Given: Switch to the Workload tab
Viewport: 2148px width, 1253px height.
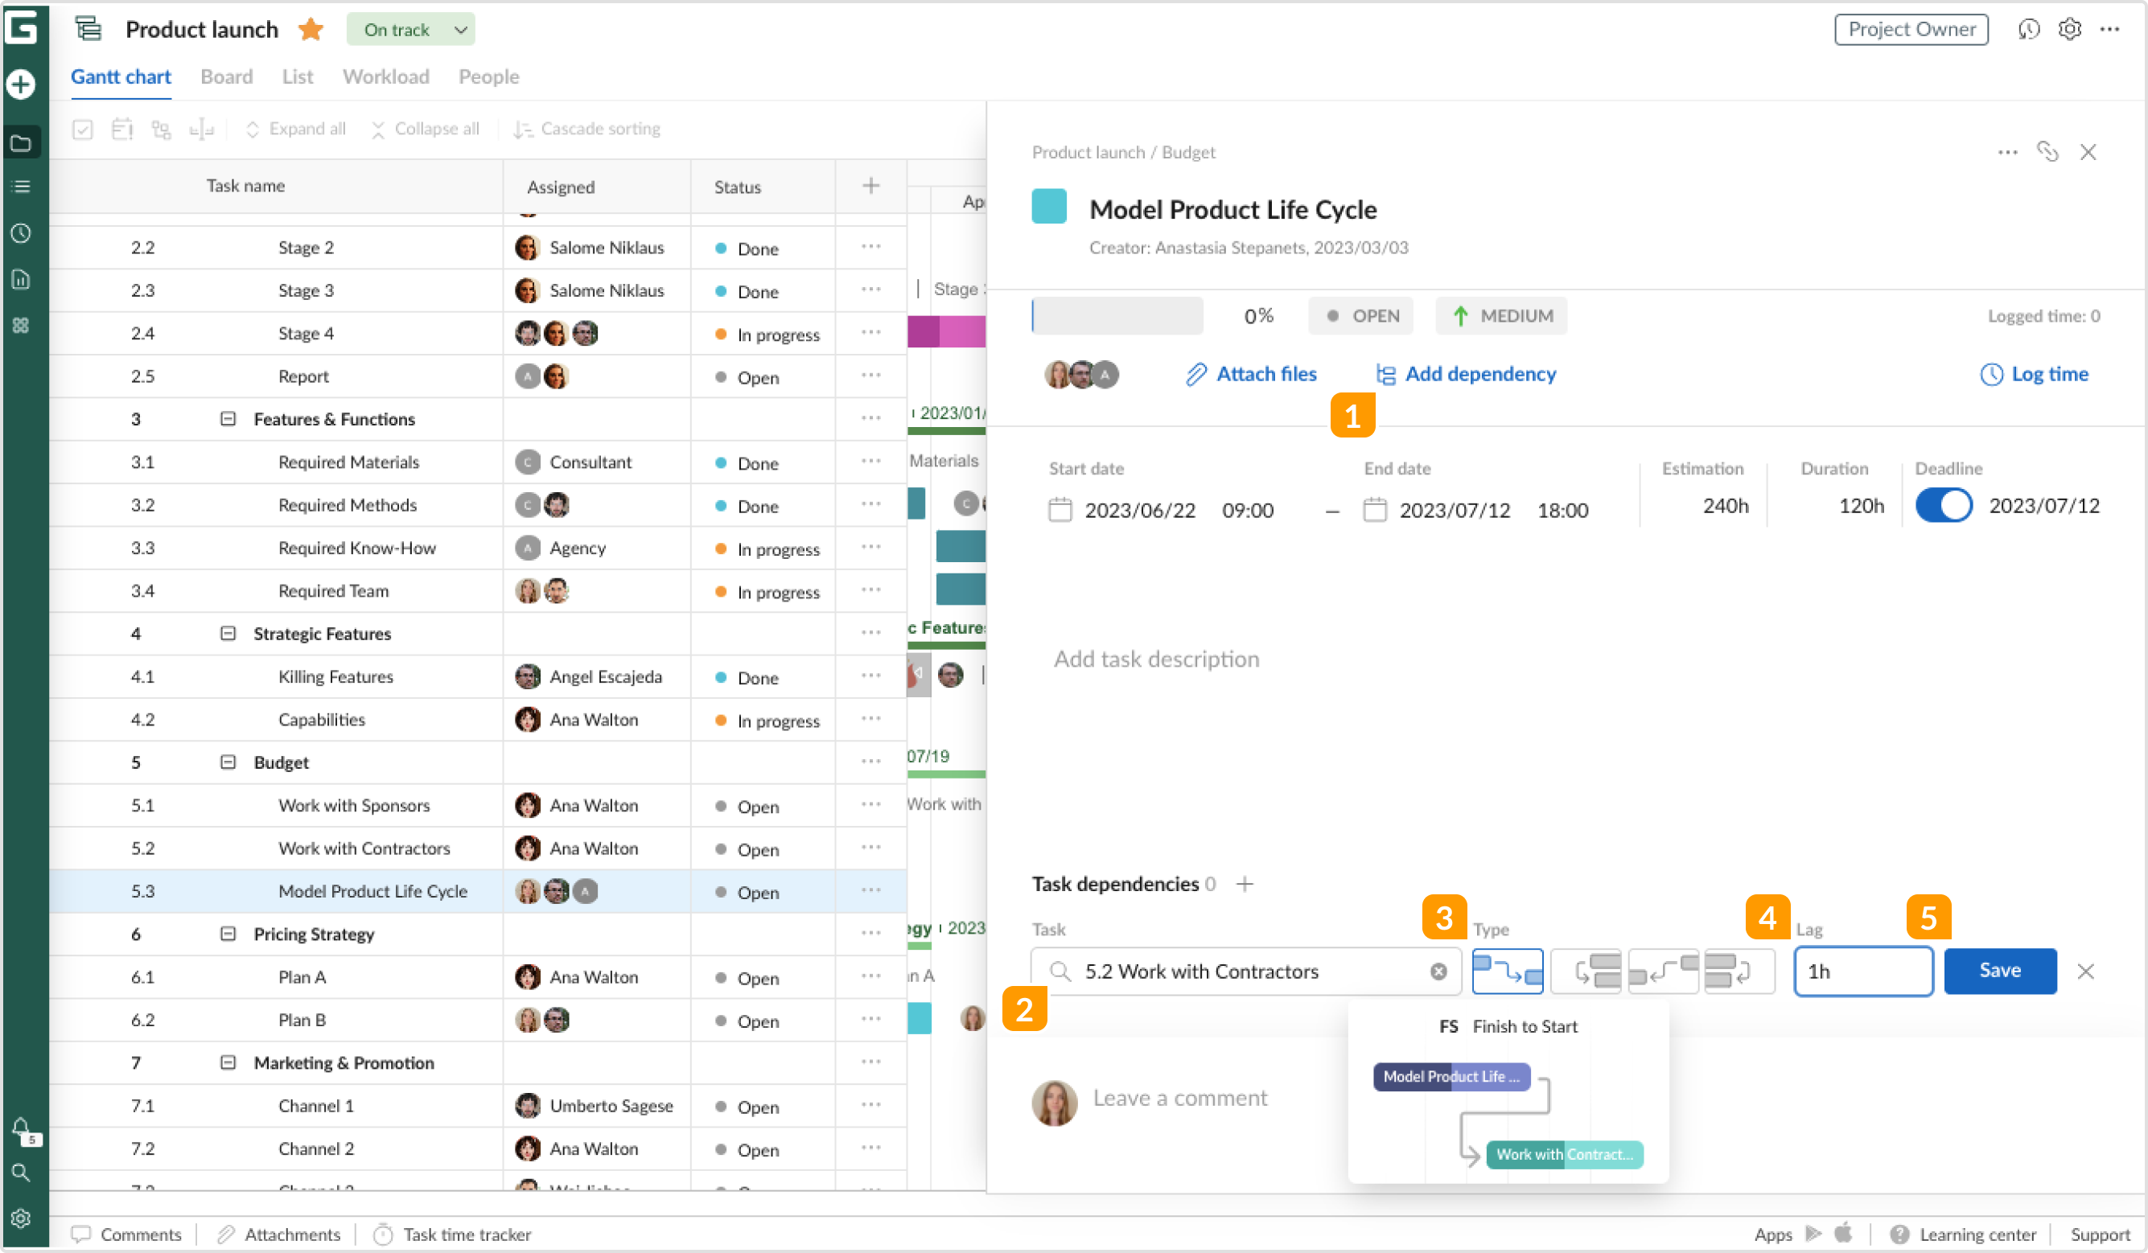Looking at the screenshot, I should [x=385, y=76].
